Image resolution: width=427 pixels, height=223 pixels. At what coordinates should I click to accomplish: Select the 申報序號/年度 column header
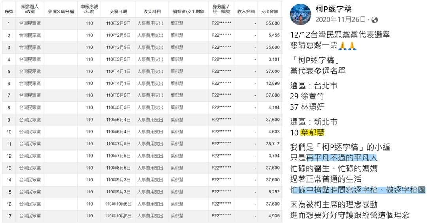click(x=89, y=9)
